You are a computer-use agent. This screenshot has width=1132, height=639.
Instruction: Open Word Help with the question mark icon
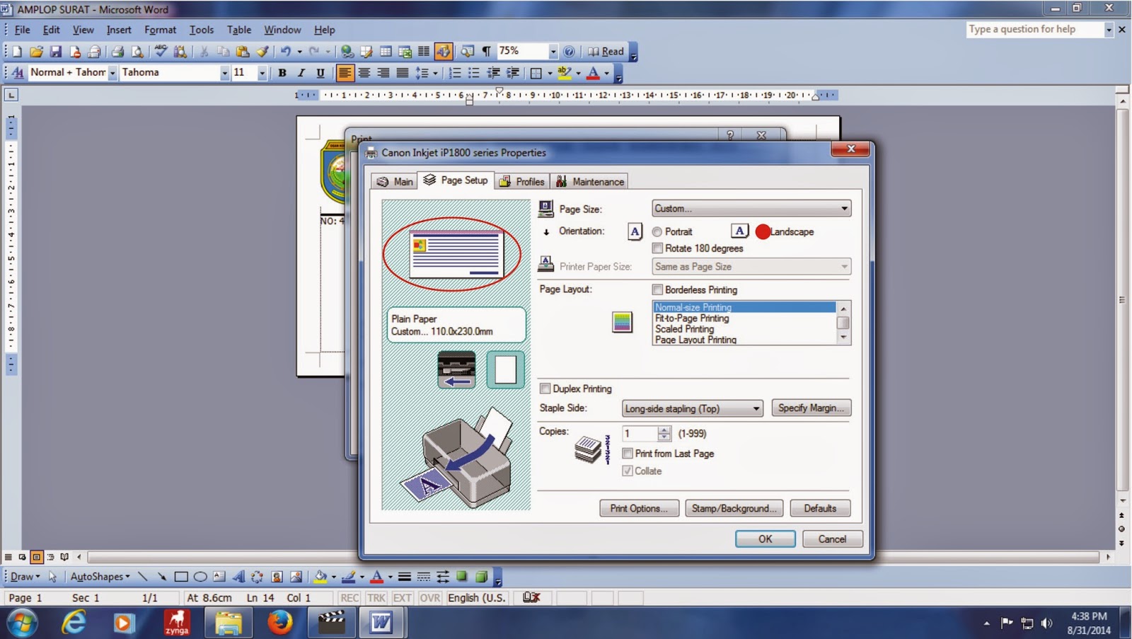pyautogui.click(x=569, y=52)
